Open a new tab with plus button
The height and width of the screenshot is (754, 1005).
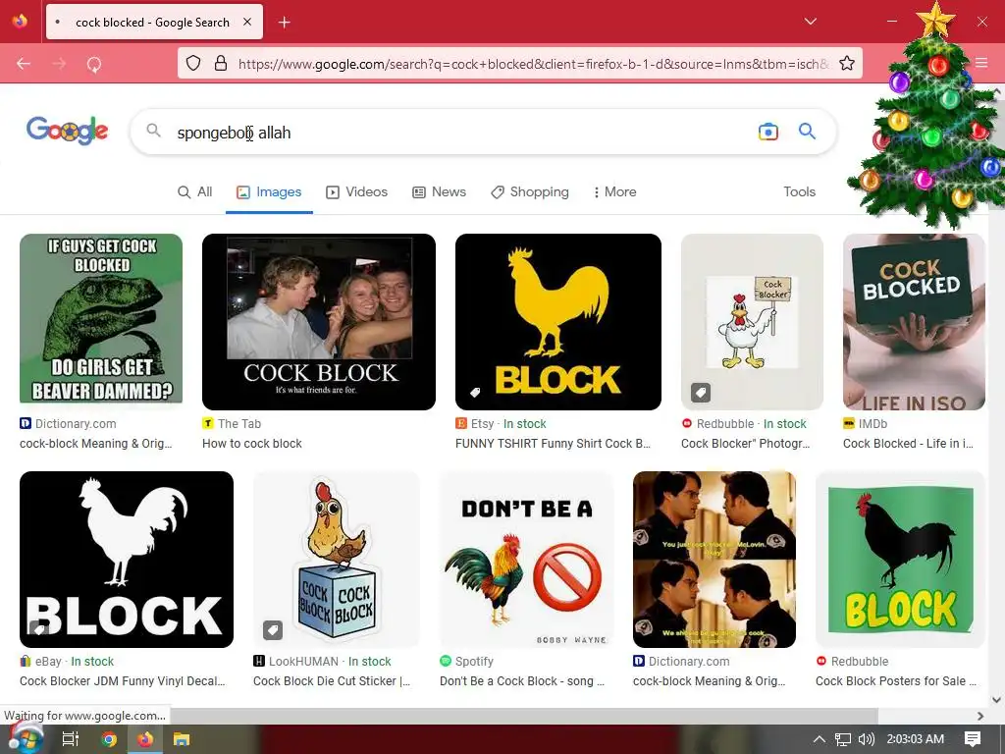[x=285, y=23]
